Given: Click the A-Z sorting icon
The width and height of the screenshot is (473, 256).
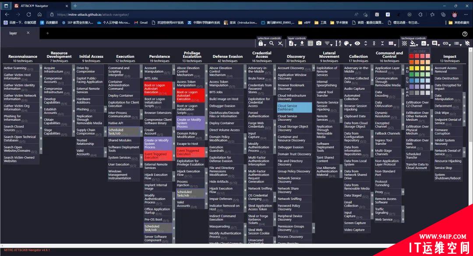Looking at the screenshot, I should coord(338,44).
